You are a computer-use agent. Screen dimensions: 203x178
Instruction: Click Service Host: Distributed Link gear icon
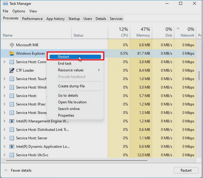click(12, 129)
